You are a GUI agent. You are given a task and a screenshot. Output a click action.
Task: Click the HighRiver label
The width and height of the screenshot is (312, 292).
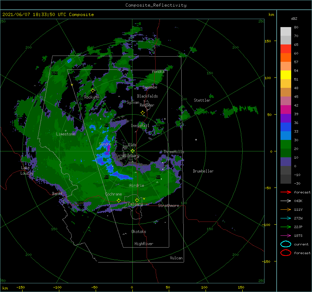[144, 244]
